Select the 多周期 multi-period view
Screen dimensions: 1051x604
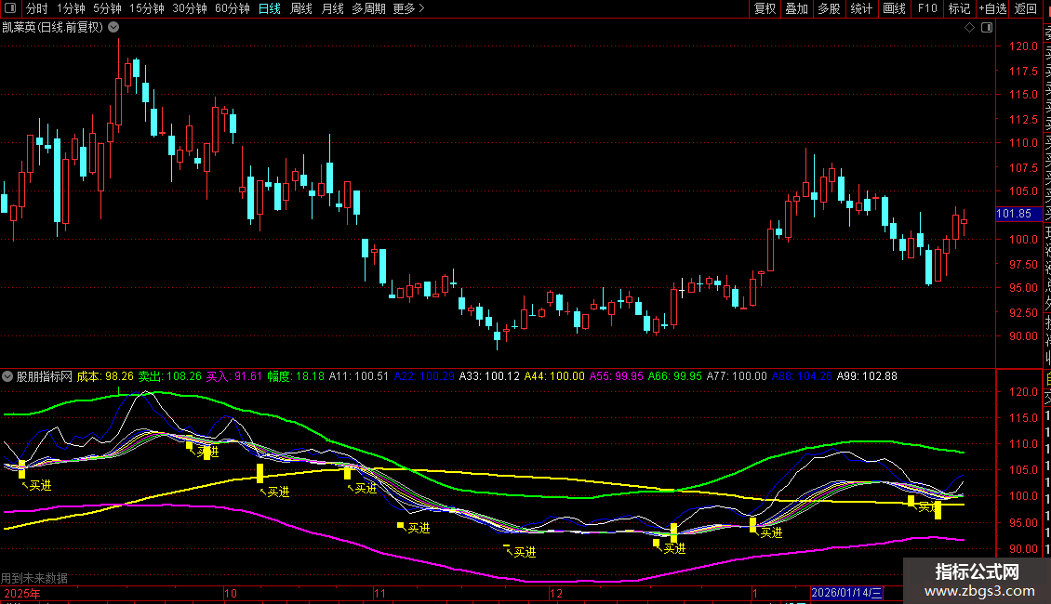(368, 8)
